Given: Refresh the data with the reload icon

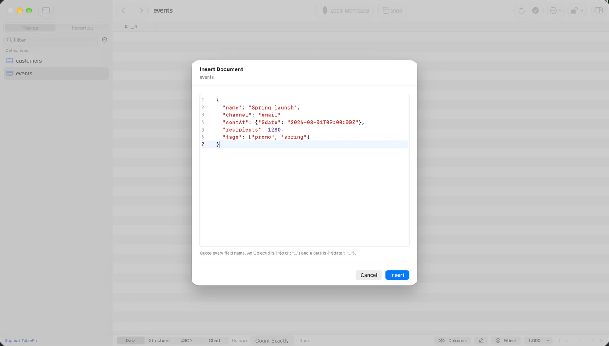Looking at the screenshot, I should click(522, 10).
